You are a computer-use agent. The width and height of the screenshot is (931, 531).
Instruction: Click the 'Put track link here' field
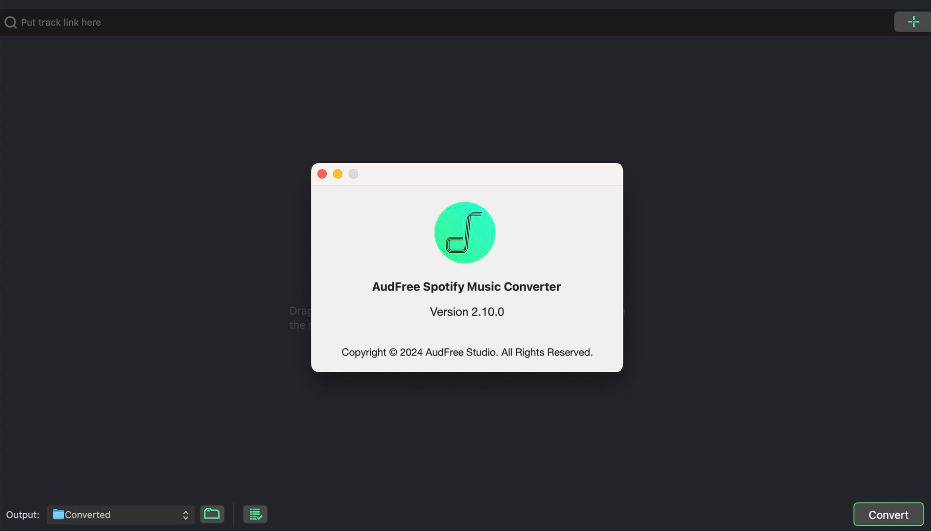pos(446,22)
